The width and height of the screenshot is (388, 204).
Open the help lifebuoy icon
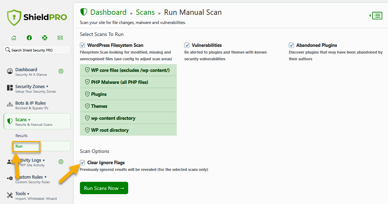pyautogui.click(x=45, y=38)
